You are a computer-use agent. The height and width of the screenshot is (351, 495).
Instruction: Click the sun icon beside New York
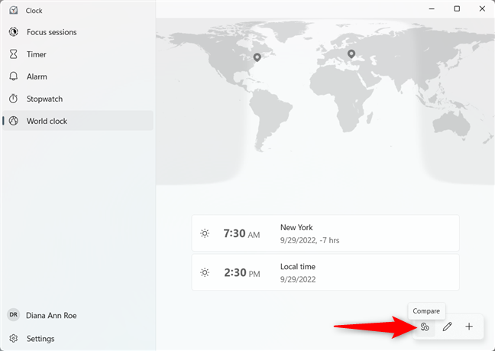[205, 233]
